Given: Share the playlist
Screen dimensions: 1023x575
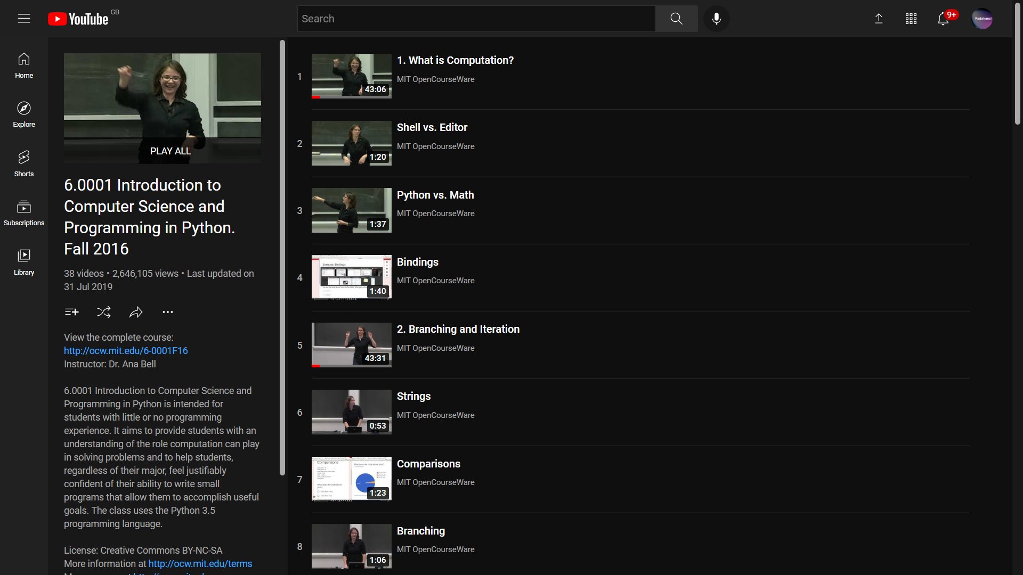Looking at the screenshot, I should click(x=136, y=312).
